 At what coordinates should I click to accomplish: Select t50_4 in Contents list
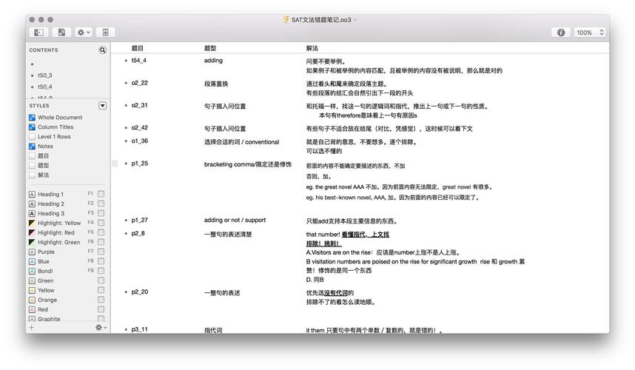(45, 87)
